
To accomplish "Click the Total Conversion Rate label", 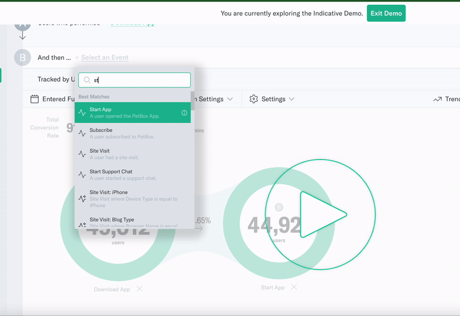I will click(x=44, y=128).
